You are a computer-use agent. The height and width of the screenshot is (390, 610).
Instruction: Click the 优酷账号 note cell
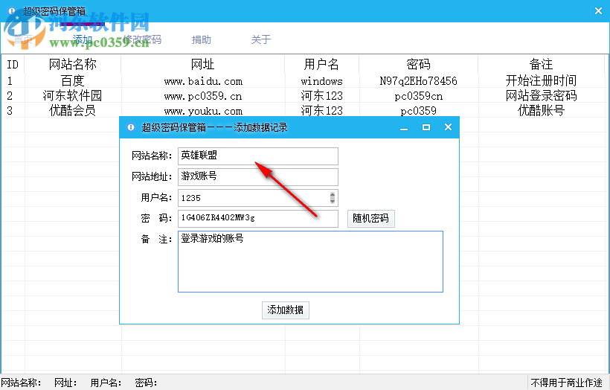pos(541,111)
